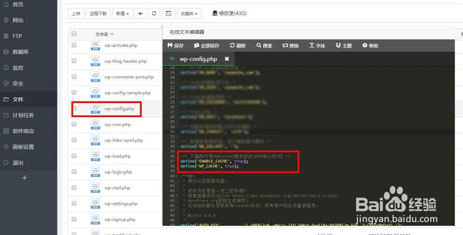463x235 pixels.
Task: Click the plus icon in sidebar
Action: [x=25, y=178]
